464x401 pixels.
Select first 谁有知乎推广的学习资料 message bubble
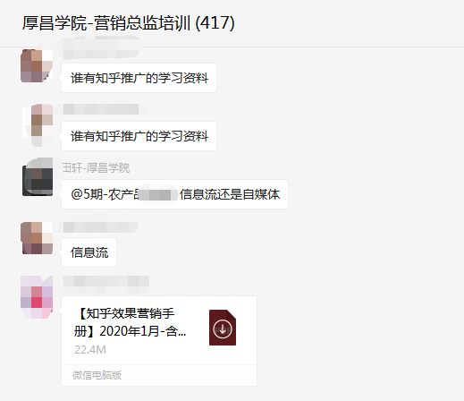click(139, 78)
